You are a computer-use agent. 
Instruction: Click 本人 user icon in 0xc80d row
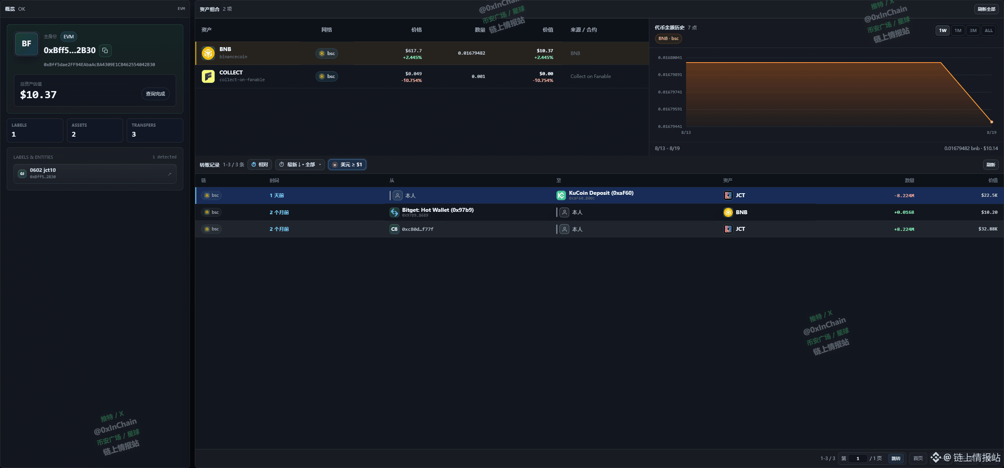pyautogui.click(x=565, y=229)
